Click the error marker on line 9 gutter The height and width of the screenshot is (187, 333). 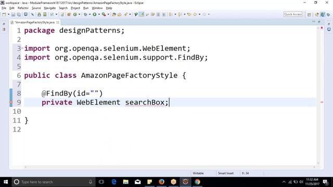pyautogui.click(x=11, y=102)
